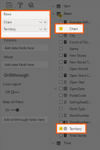Open the Chain field dropdown arrow
The height and width of the screenshot is (150, 100).
pyautogui.click(x=41, y=22)
